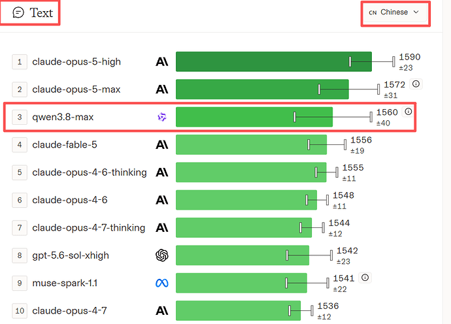This screenshot has width=451, height=324.
Task: Click the info icon beside score 1560
Action: [408, 112]
